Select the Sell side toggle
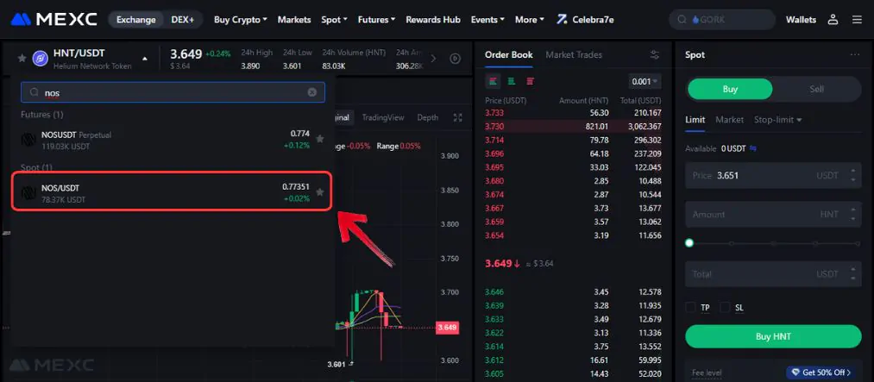 click(816, 89)
